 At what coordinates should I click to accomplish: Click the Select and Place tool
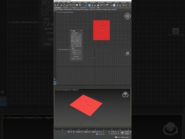98,5
